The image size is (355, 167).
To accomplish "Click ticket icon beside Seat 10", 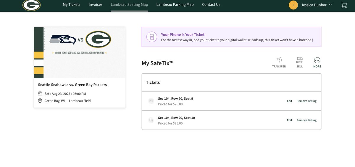I will (151, 120).
